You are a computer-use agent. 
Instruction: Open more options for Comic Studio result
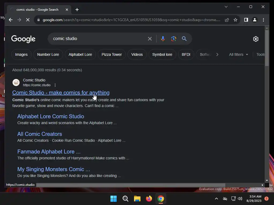coord(55,85)
